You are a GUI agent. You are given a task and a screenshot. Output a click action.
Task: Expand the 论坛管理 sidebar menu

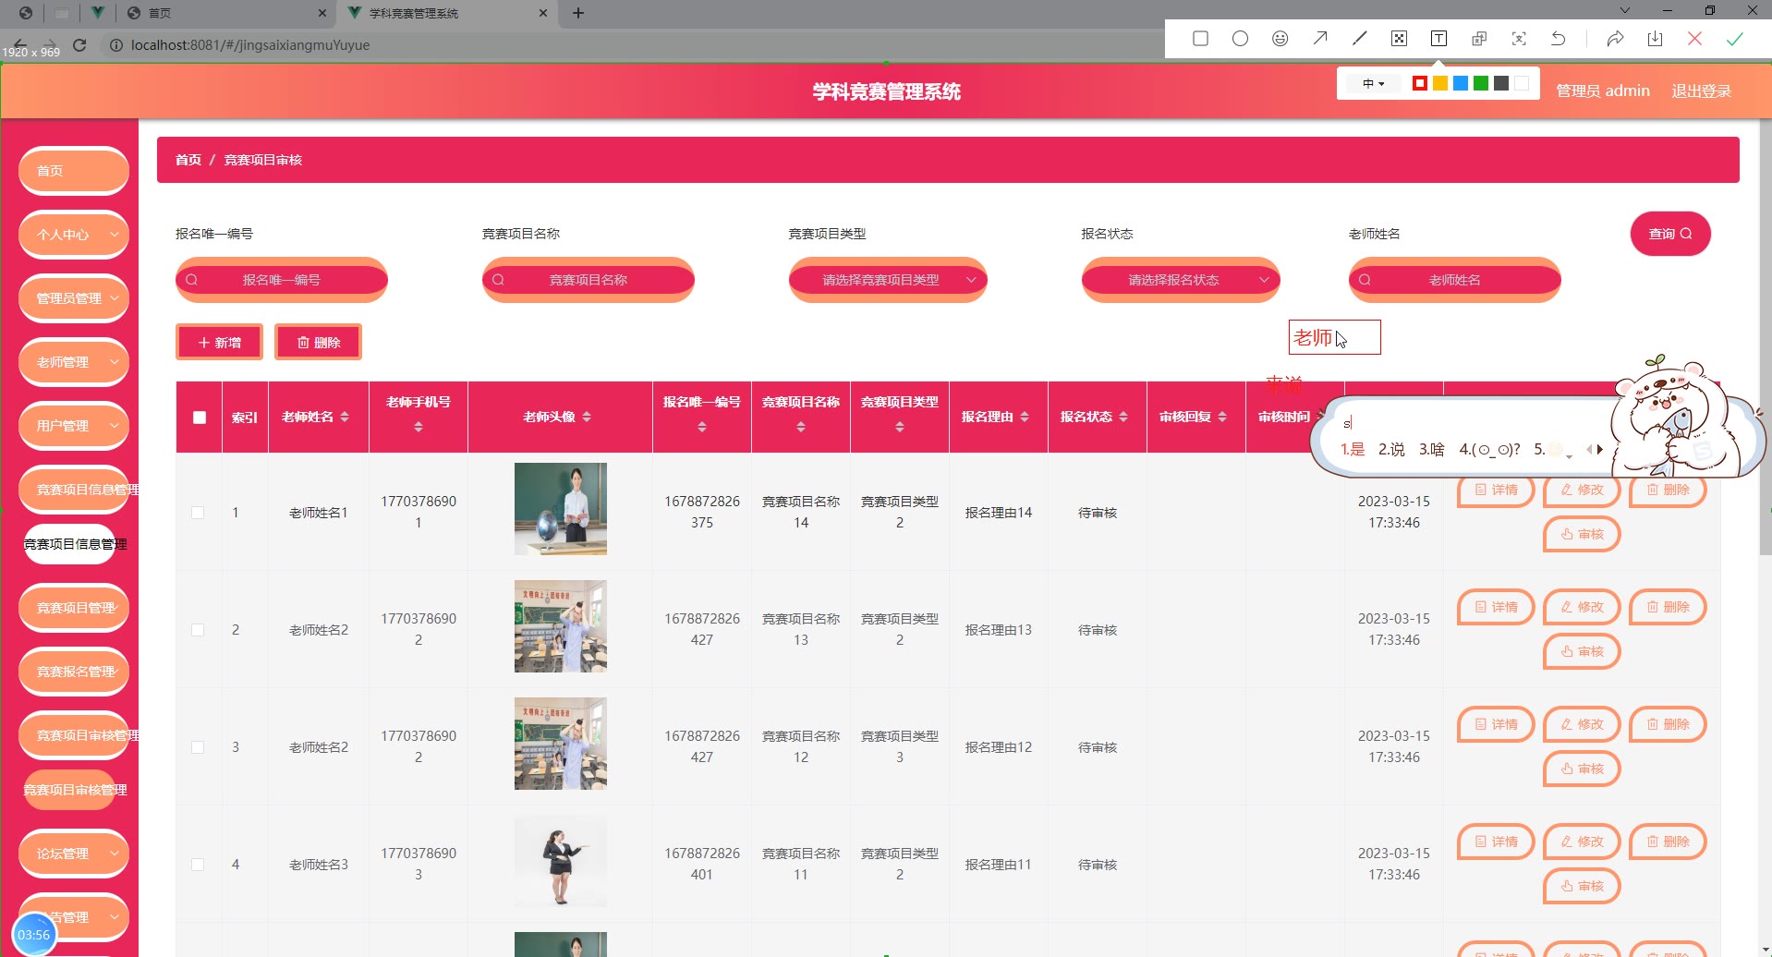click(74, 854)
